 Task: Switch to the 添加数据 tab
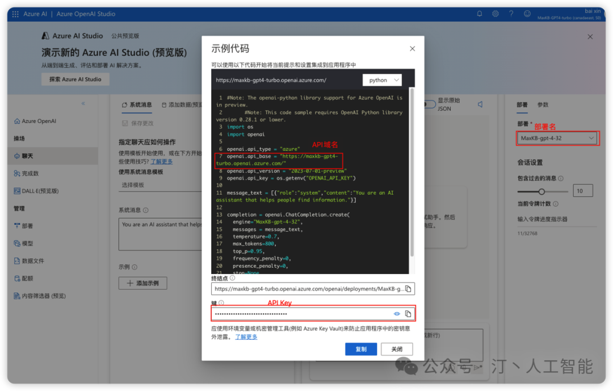point(182,105)
